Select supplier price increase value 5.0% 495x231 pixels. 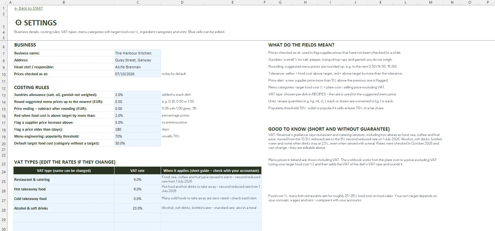138,122
